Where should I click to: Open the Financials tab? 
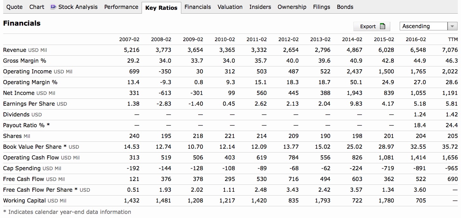[x=197, y=7]
